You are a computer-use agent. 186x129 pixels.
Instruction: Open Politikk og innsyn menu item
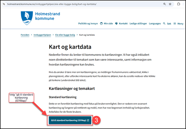click(x=88, y=24)
